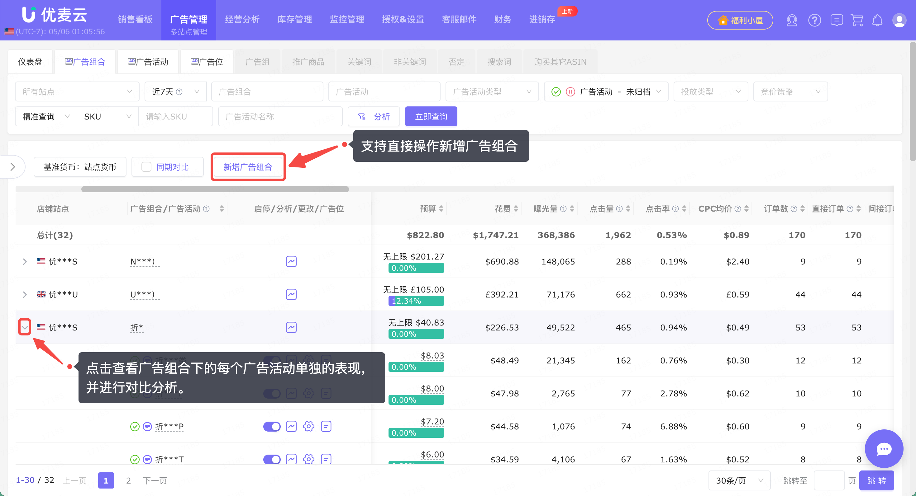
Task: Click the 立即查询 button
Action: point(431,116)
